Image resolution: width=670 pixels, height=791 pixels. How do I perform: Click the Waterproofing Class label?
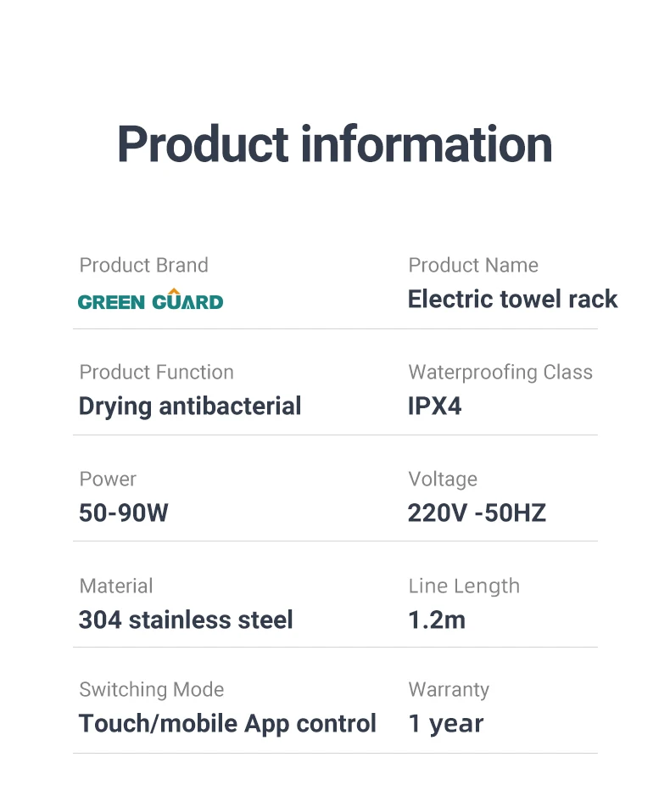point(500,372)
